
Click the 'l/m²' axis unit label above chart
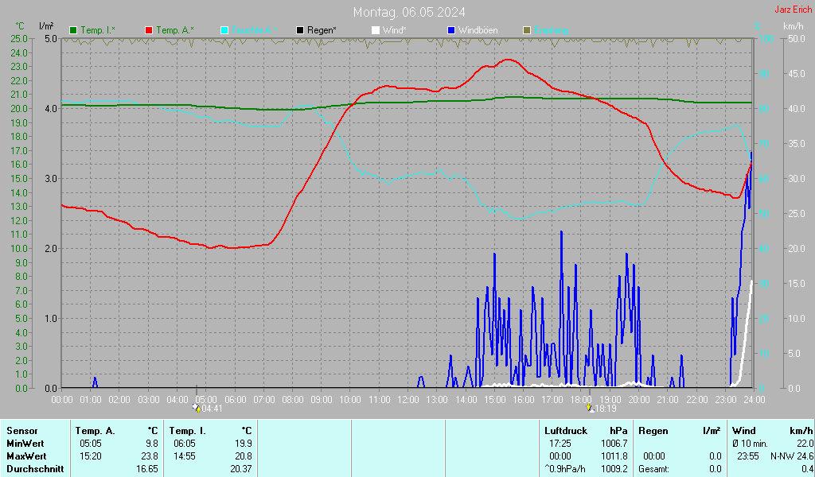click(x=46, y=26)
